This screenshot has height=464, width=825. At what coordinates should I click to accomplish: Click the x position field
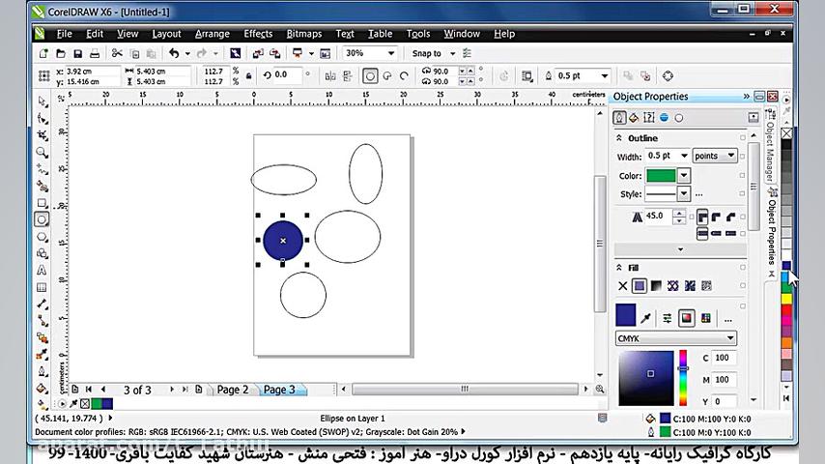pos(92,72)
